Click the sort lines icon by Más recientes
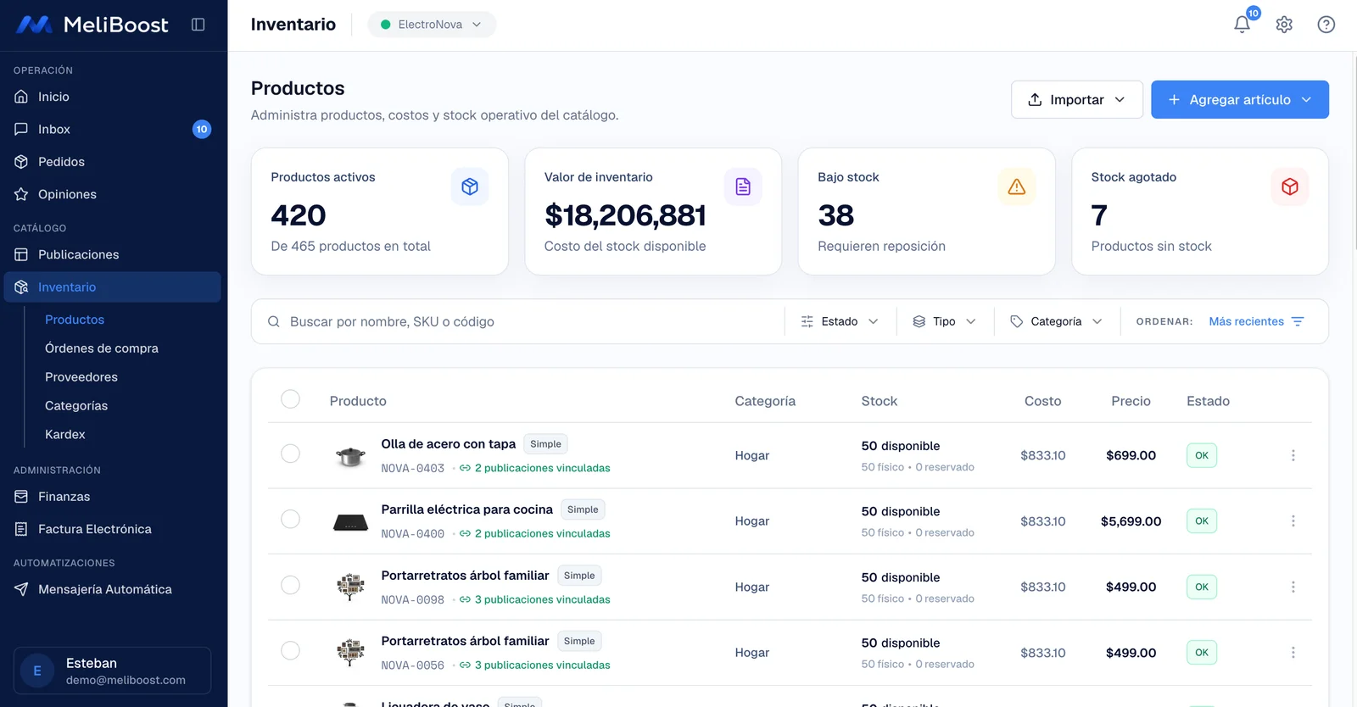 (1298, 321)
